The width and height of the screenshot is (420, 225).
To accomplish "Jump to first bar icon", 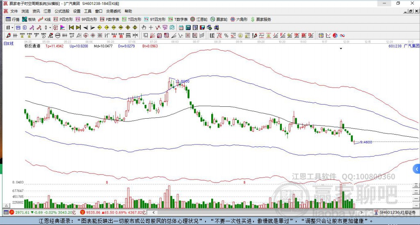I will [x=71, y=27].
